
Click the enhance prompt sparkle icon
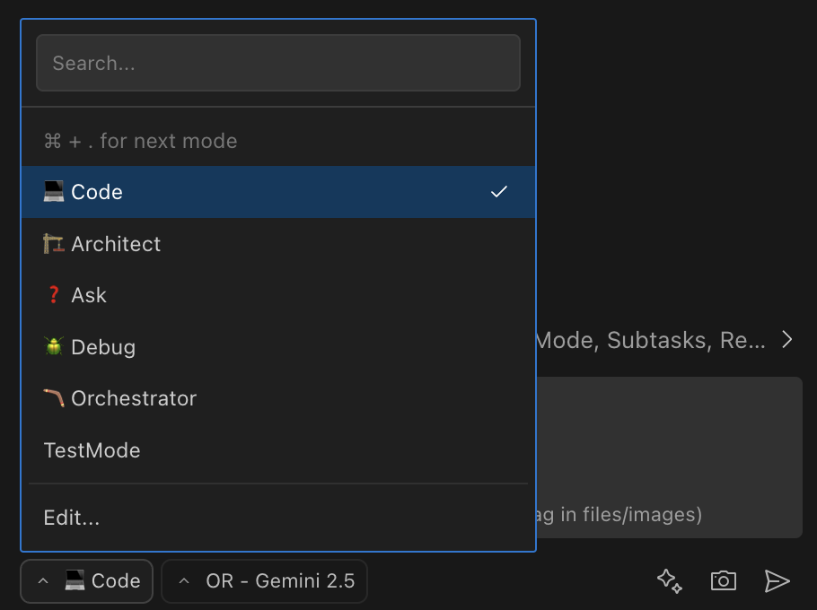coord(668,581)
